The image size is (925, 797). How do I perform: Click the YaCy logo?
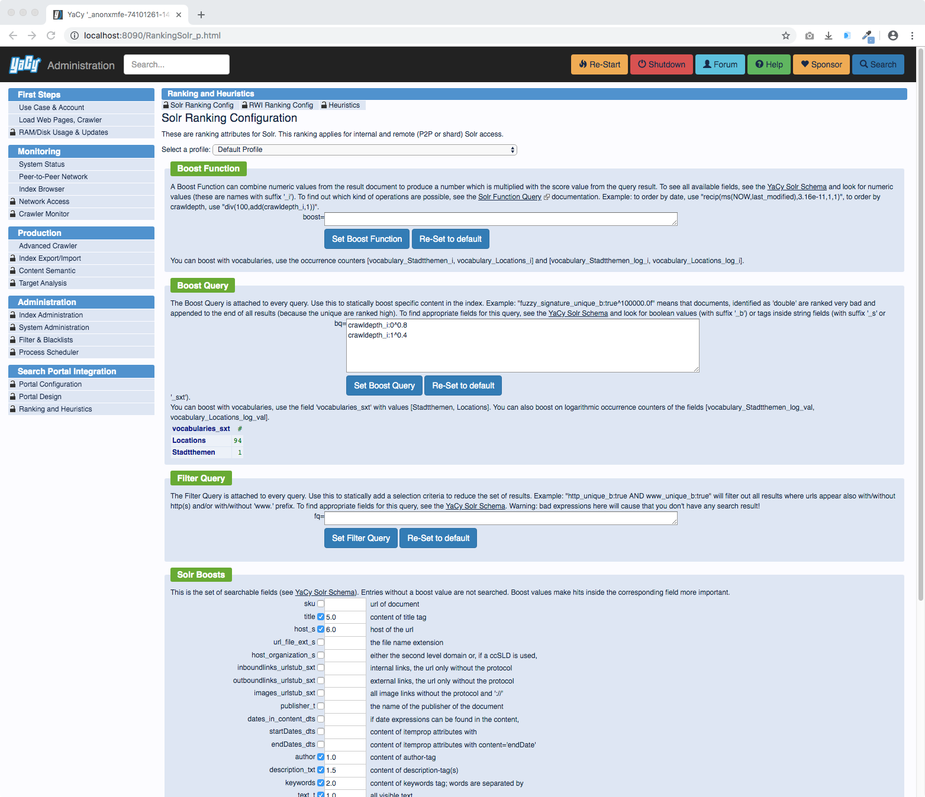coord(25,64)
